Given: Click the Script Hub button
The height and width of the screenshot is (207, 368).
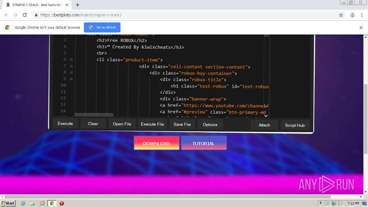Looking at the screenshot, I should coord(295,125).
